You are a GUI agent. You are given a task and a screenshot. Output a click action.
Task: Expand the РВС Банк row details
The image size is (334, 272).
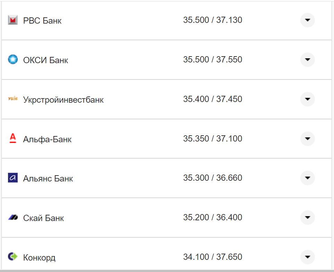tap(307, 20)
